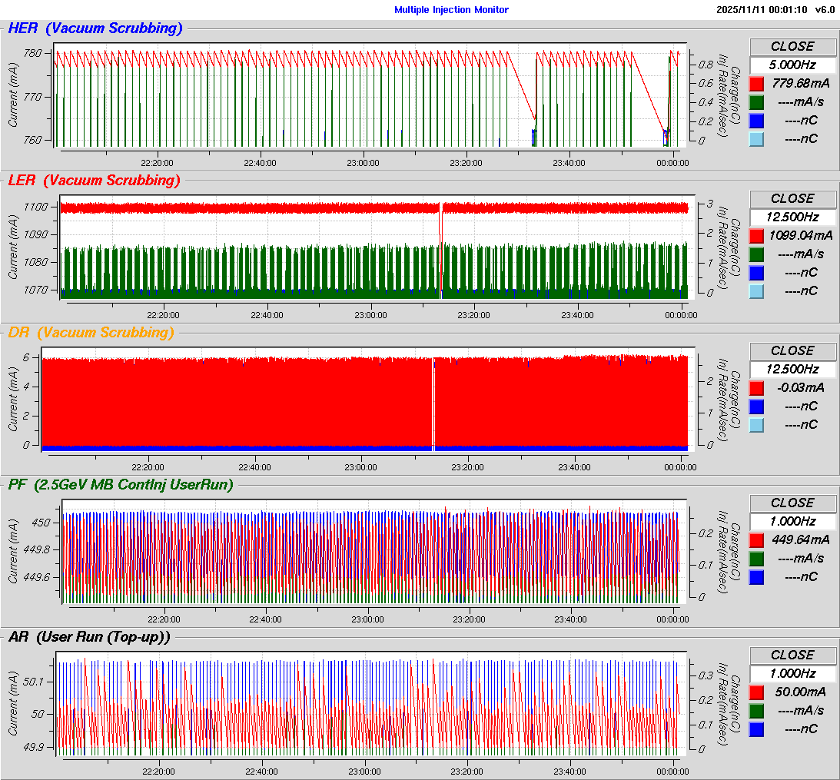The image size is (840, 780).
Task: Click the DR current reading -0.03mA
Action: [x=801, y=388]
